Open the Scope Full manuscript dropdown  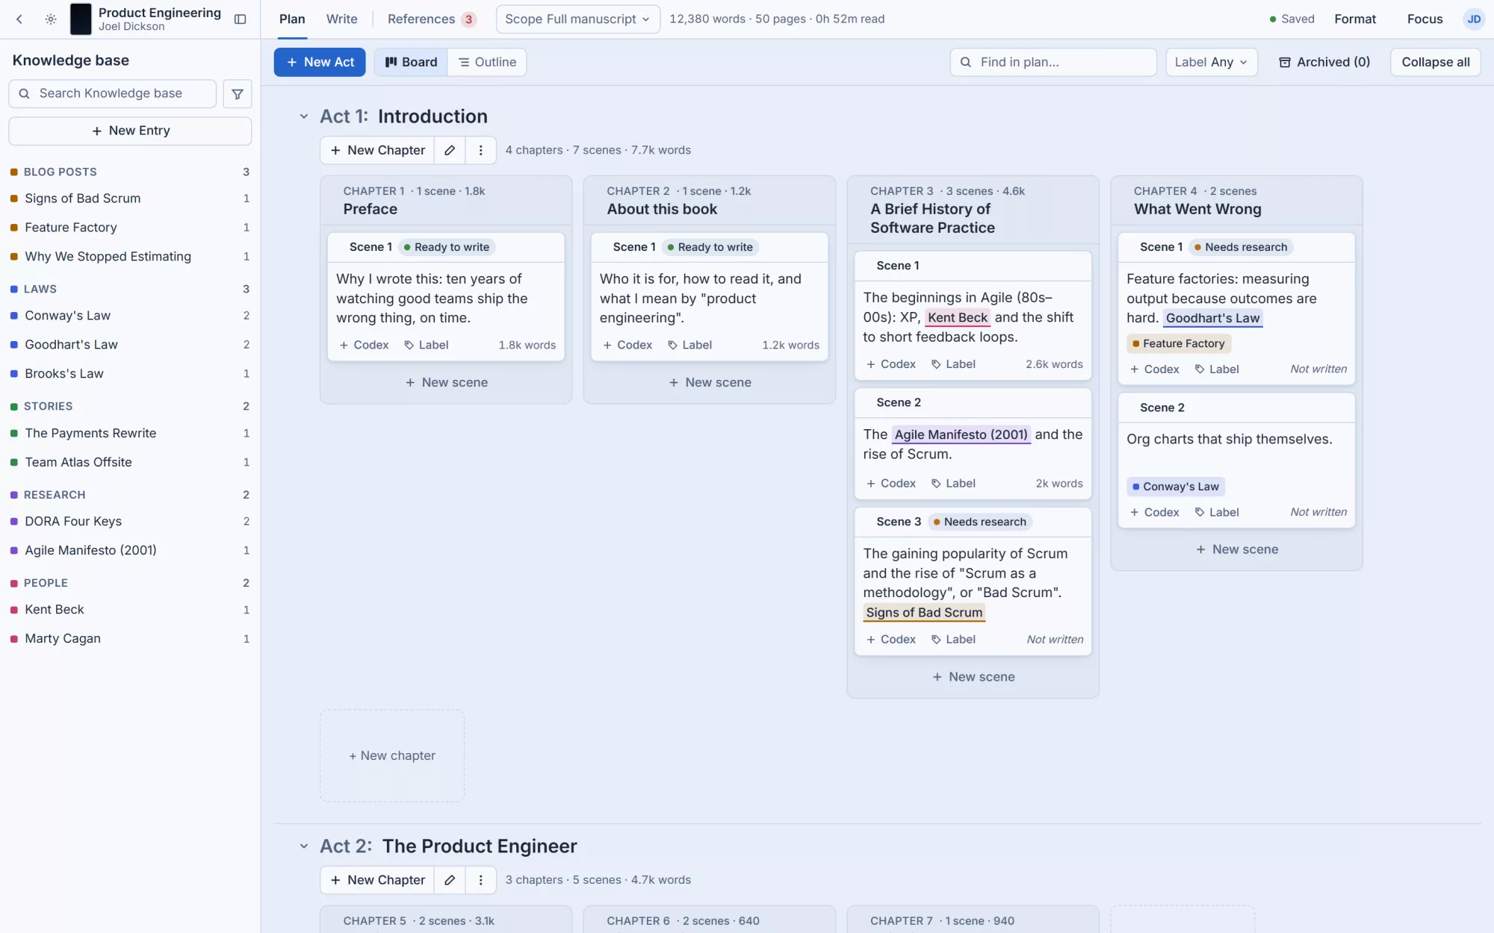[577, 19]
